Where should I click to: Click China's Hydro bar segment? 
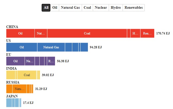click(135, 33)
